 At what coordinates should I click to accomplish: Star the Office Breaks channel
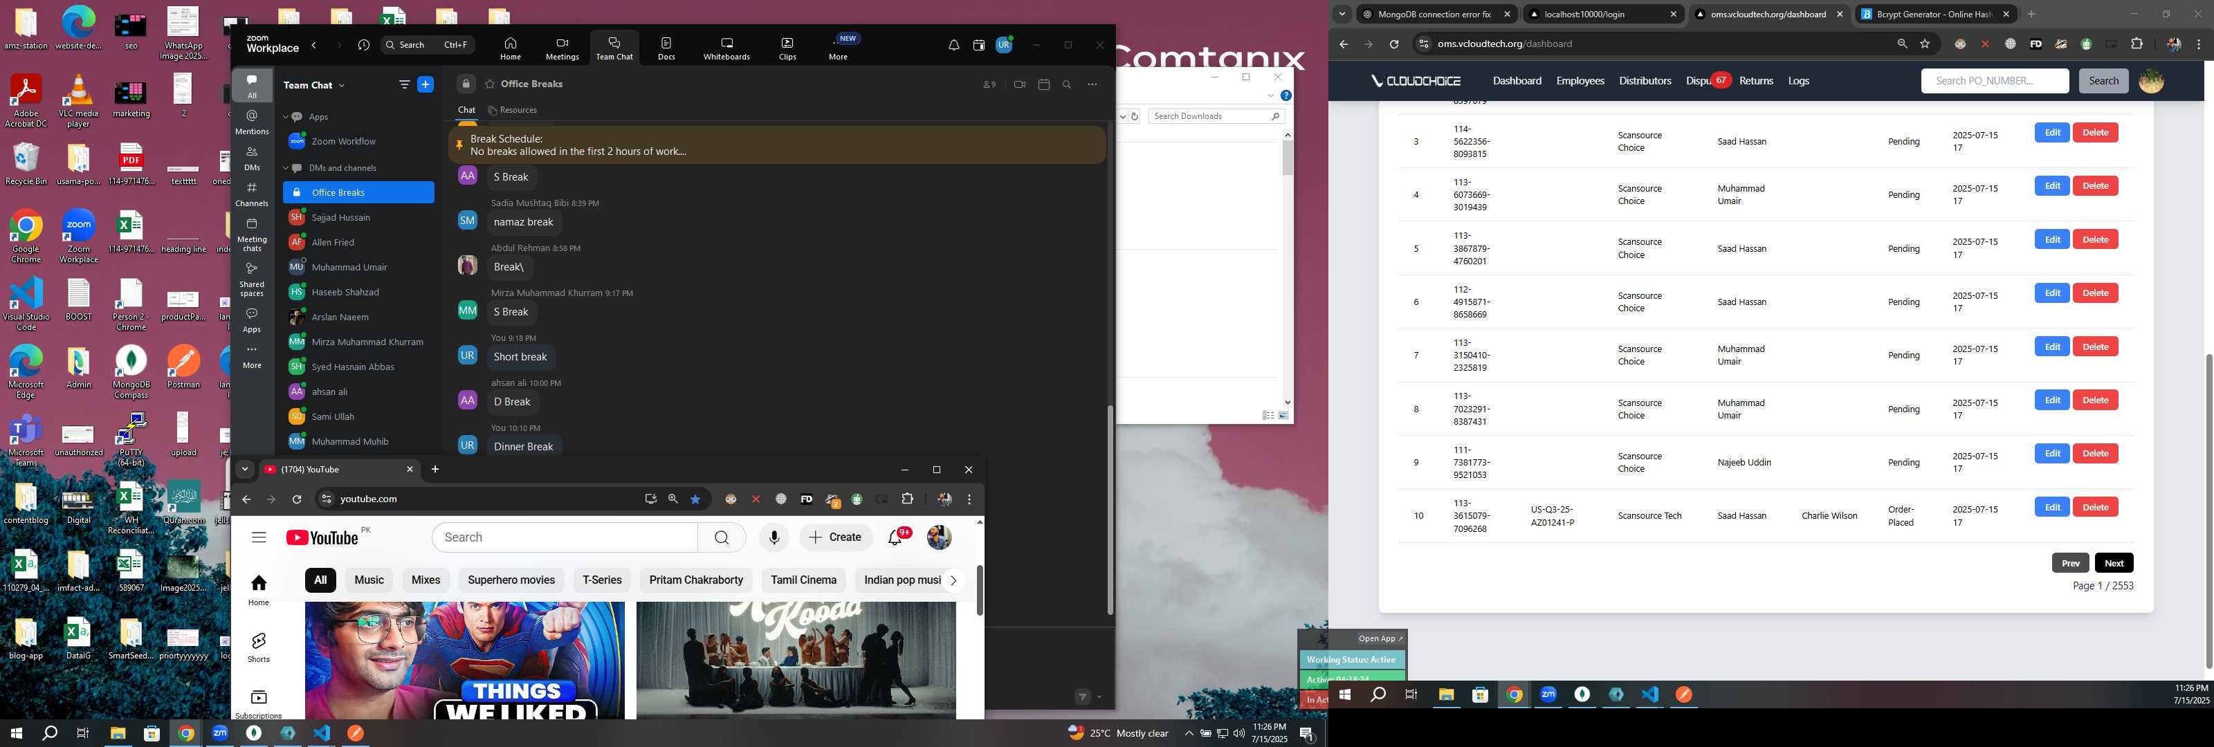(490, 84)
